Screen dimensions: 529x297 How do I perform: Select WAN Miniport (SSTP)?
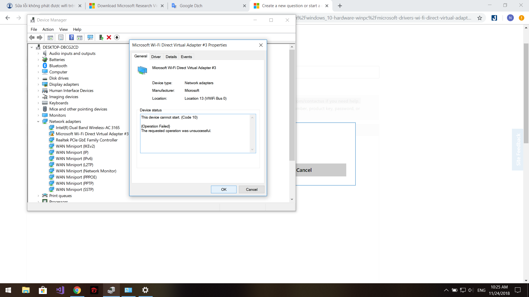[x=75, y=189]
